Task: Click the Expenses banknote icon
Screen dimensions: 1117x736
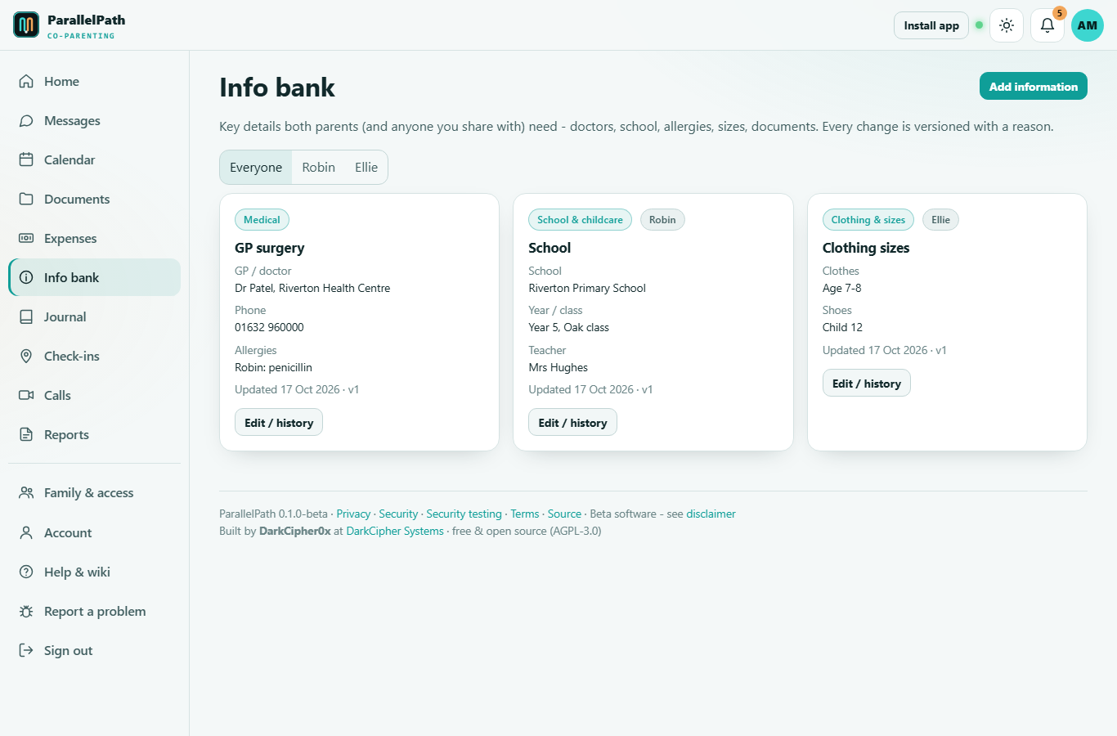Action: click(26, 238)
